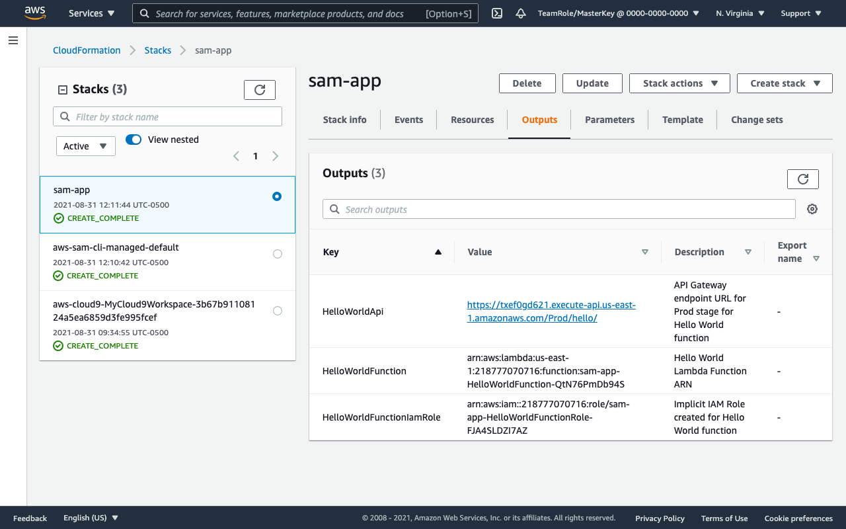Select the sam-app stack name in list
The width and height of the screenshot is (846, 529).
(71, 190)
